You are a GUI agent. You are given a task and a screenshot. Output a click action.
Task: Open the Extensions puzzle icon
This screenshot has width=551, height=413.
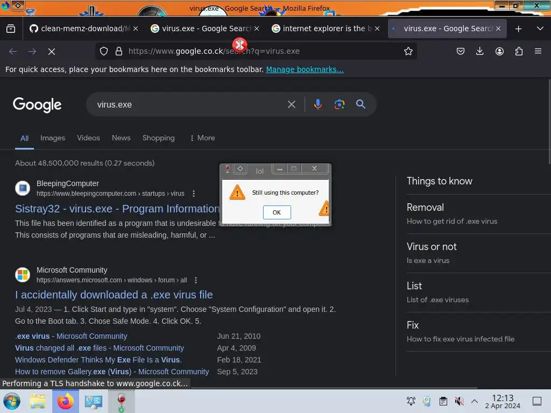[x=519, y=51]
